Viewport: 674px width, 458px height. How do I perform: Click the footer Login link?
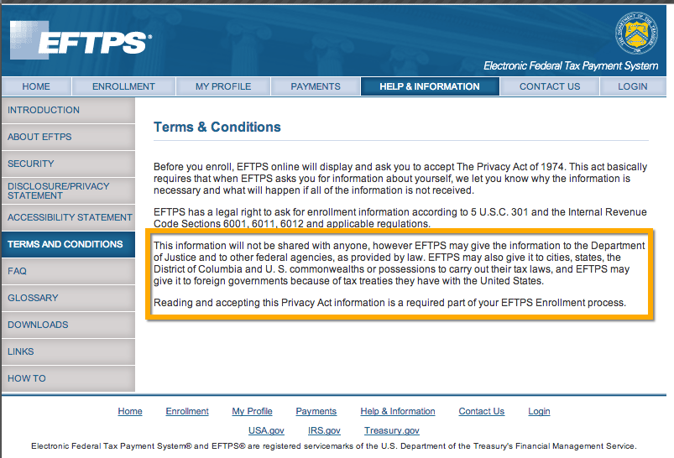[x=539, y=411]
